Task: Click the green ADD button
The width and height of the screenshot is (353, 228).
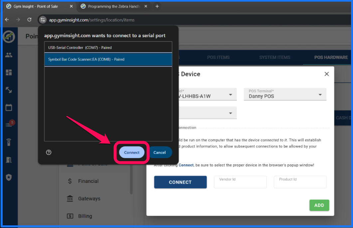Action: tap(319, 205)
